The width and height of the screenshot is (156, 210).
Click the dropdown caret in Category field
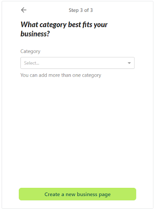pyautogui.click(x=129, y=63)
